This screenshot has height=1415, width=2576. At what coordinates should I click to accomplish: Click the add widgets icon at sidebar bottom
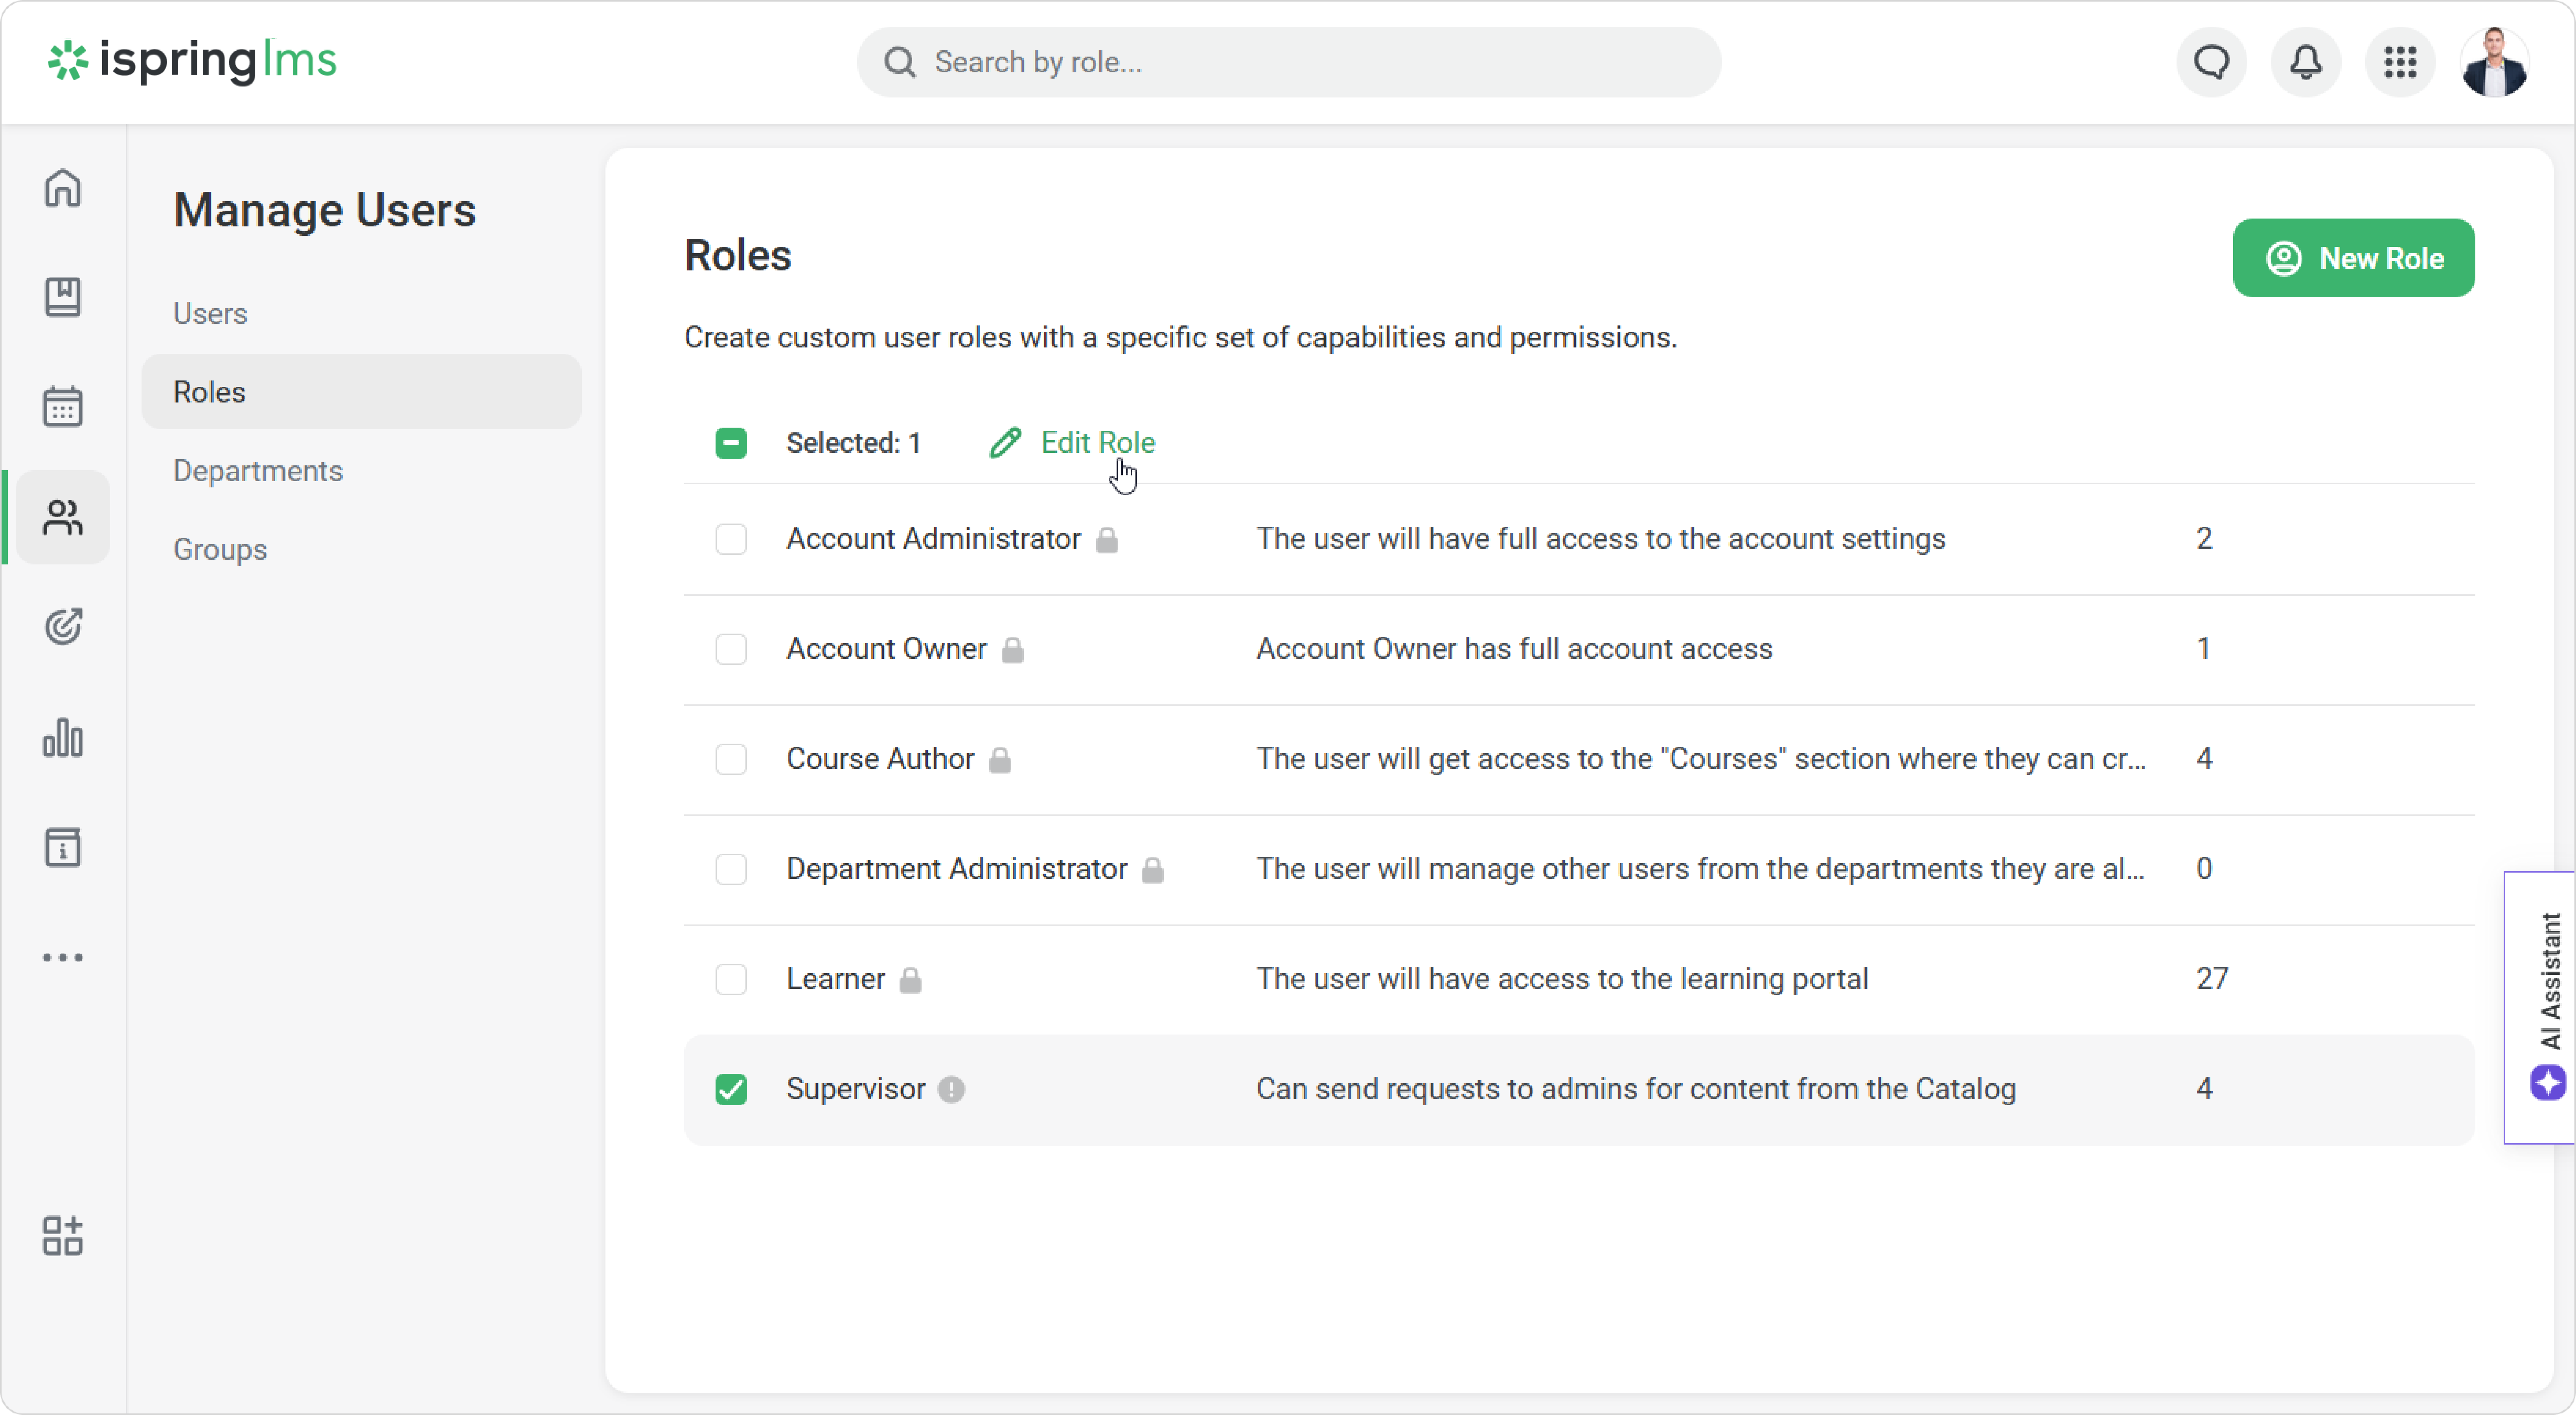click(62, 1236)
